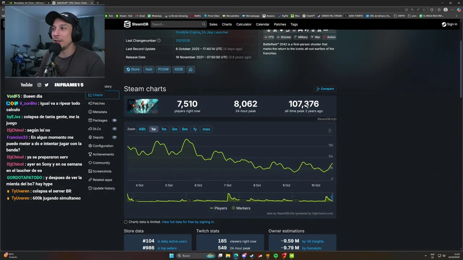This screenshot has width=463, height=260.
Task: Open Windows Start menu
Action: click(x=171, y=256)
